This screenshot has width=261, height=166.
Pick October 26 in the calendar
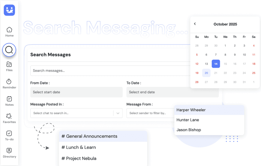[197, 82]
